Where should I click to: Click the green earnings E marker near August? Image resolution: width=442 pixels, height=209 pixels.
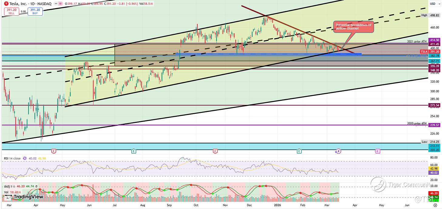tap(134, 151)
